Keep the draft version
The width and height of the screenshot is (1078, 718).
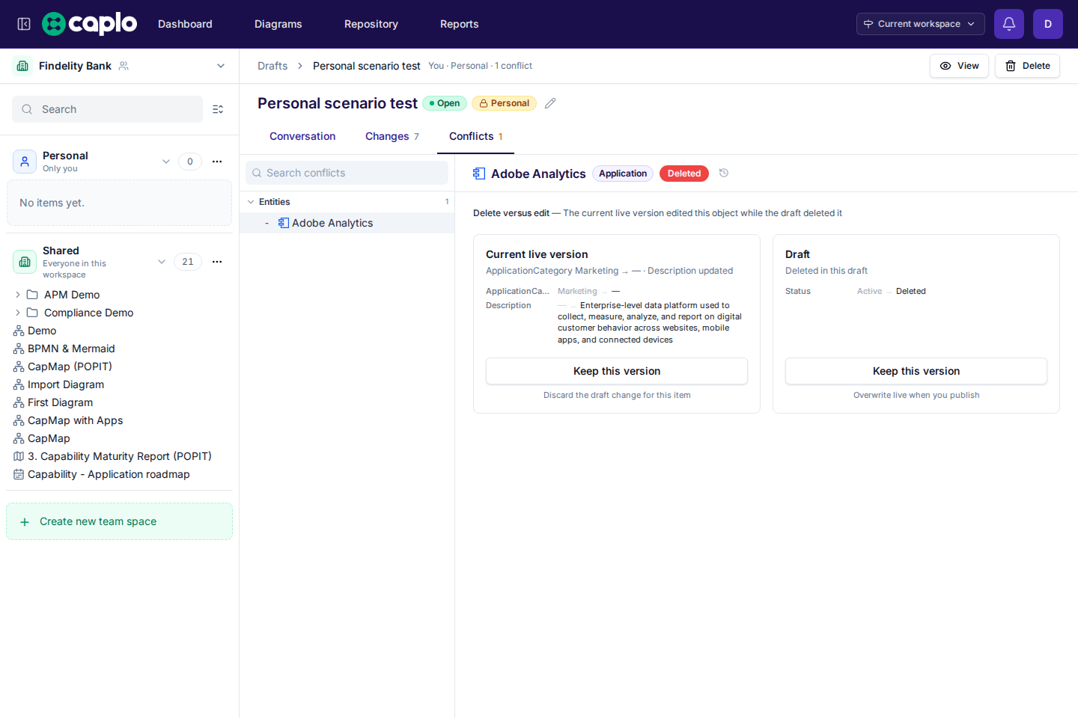point(916,371)
